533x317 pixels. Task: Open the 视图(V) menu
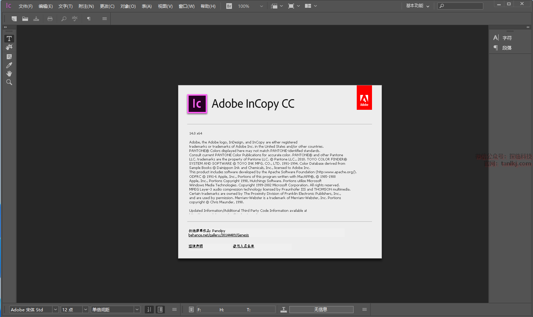coord(165,6)
